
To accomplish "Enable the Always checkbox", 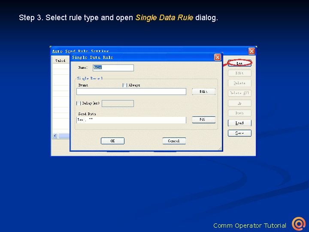I will click(x=124, y=85).
